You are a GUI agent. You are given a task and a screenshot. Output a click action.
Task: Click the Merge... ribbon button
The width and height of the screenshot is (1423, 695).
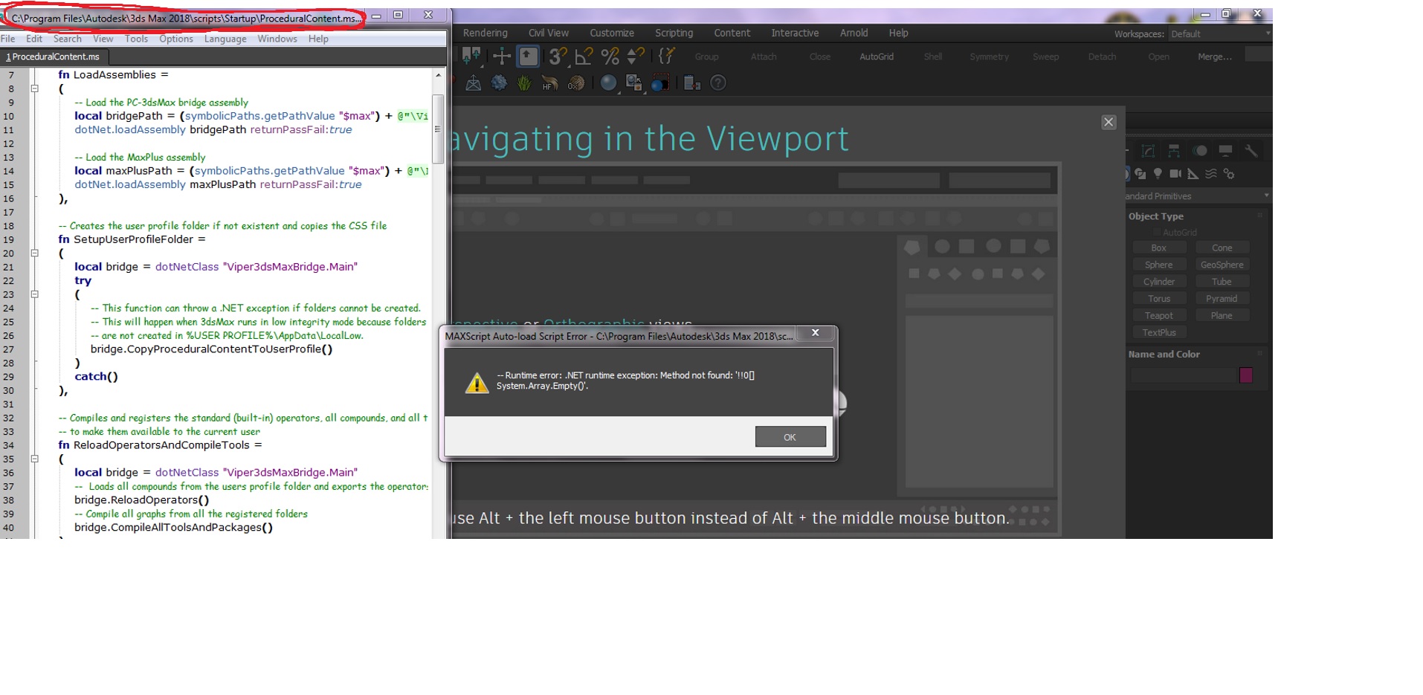[1214, 56]
